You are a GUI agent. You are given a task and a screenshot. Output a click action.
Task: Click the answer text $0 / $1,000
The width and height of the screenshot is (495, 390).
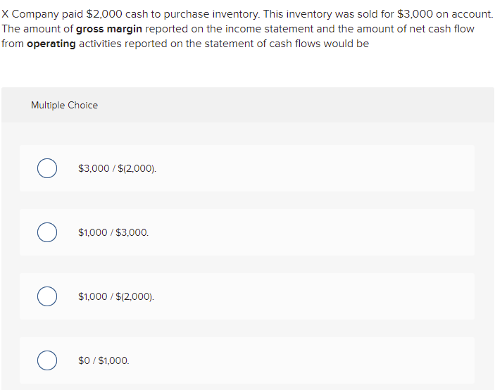tap(104, 360)
